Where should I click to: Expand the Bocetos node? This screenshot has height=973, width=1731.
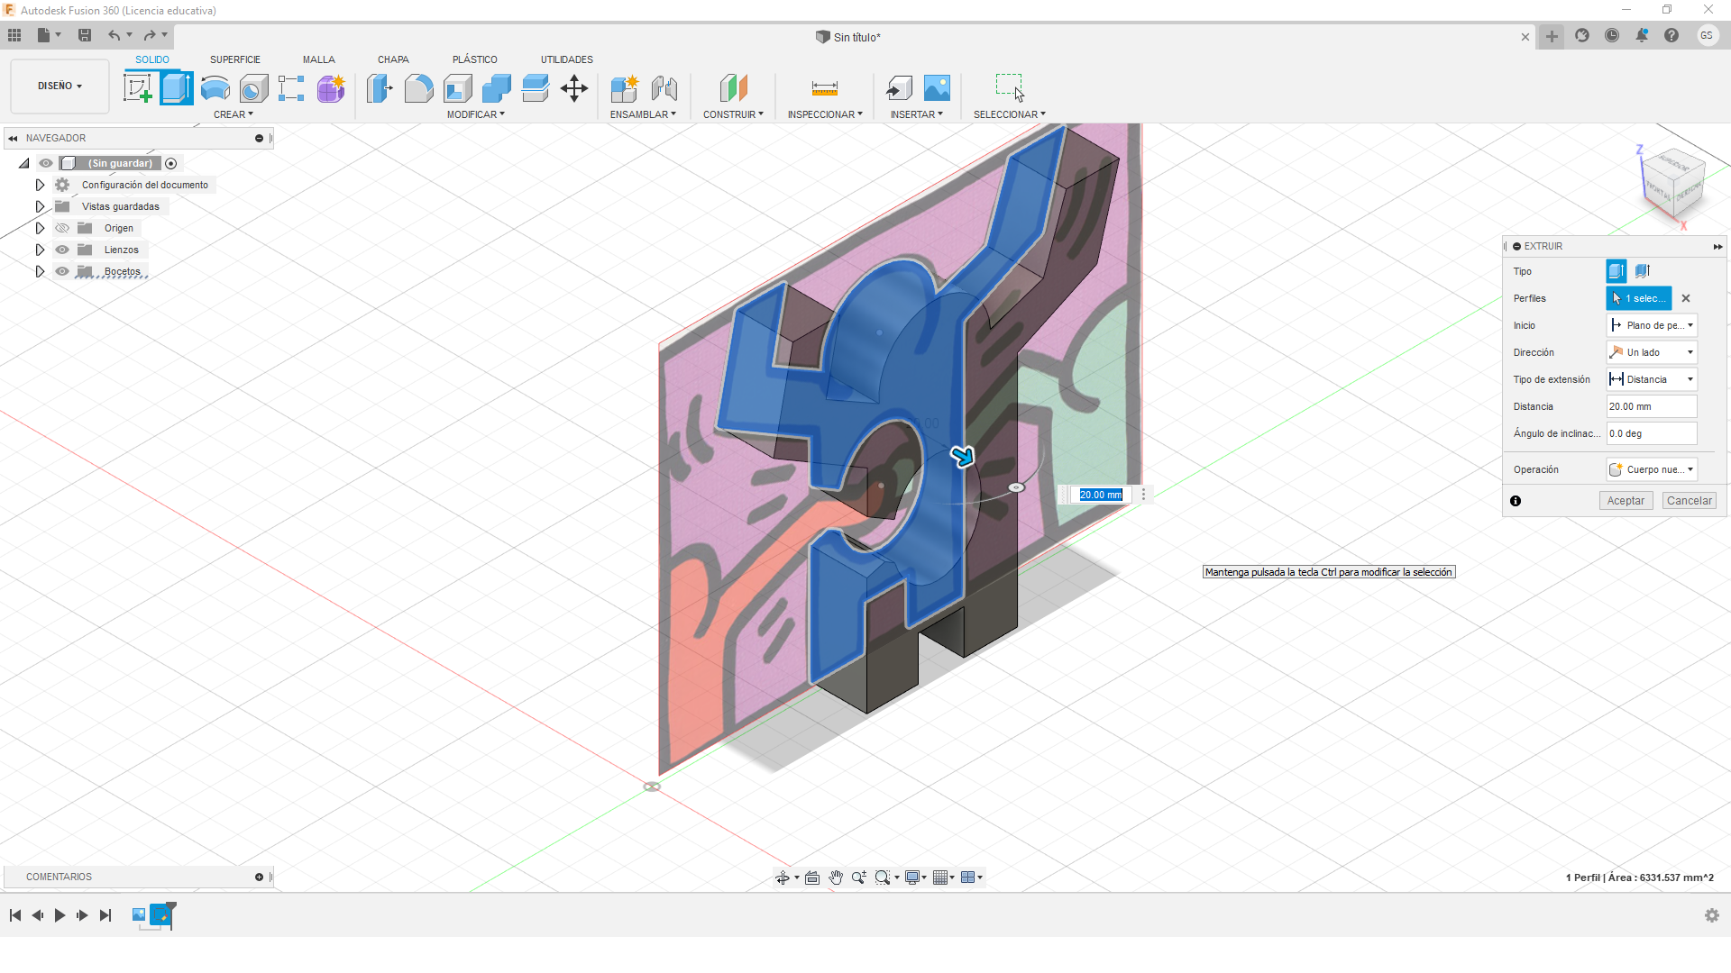pyautogui.click(x=40, y=271)
